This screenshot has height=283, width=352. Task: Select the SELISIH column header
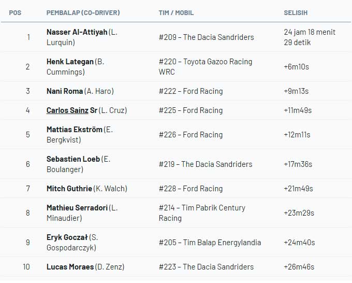tap(296, 12)
